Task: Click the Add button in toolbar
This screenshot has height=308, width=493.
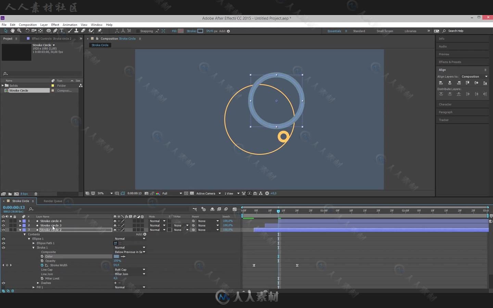Action: coord(228,31)
